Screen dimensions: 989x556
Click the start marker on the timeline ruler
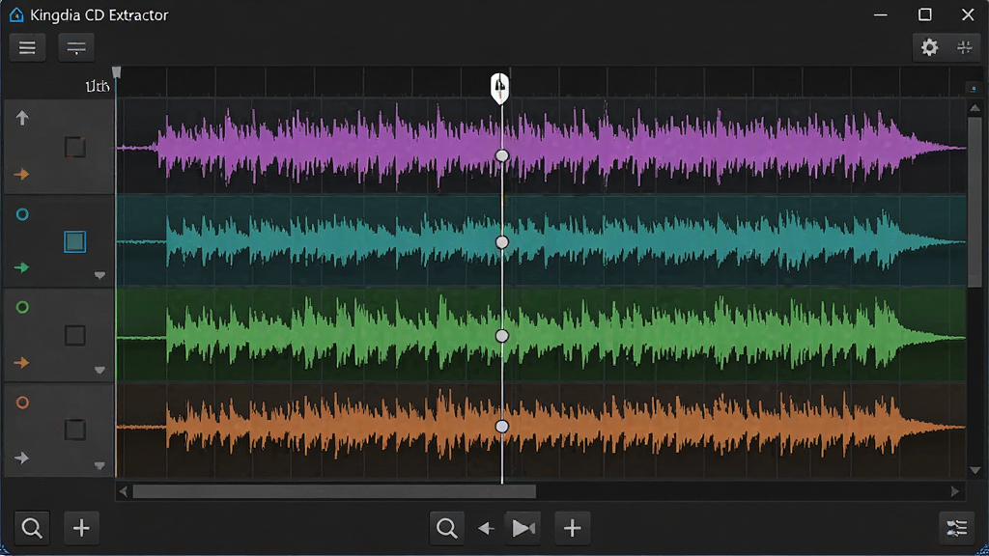click(x=117, y=72)
